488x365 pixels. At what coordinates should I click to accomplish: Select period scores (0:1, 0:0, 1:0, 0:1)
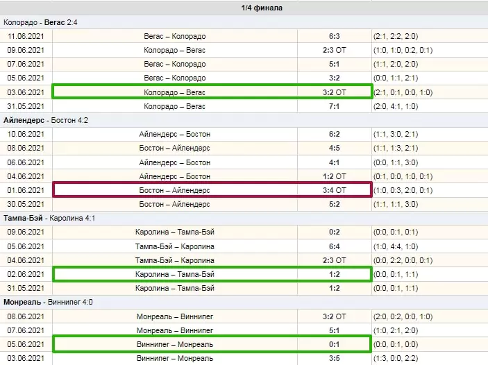pos(403,176)
